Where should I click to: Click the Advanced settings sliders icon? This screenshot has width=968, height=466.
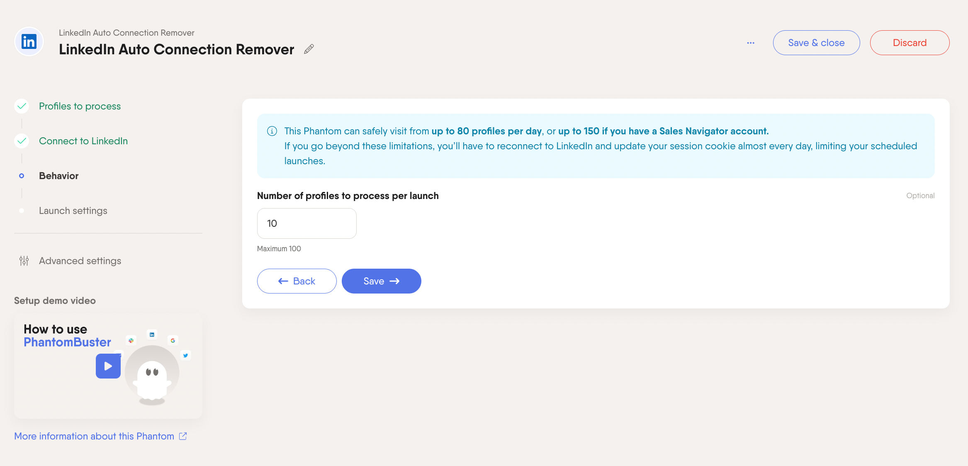tap(24, 261)
